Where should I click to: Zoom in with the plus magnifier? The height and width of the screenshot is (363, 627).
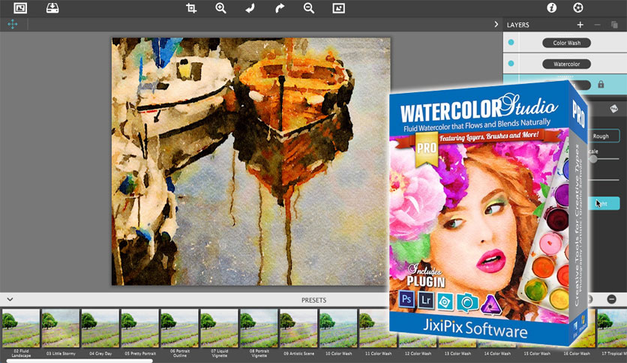(220, 8)
